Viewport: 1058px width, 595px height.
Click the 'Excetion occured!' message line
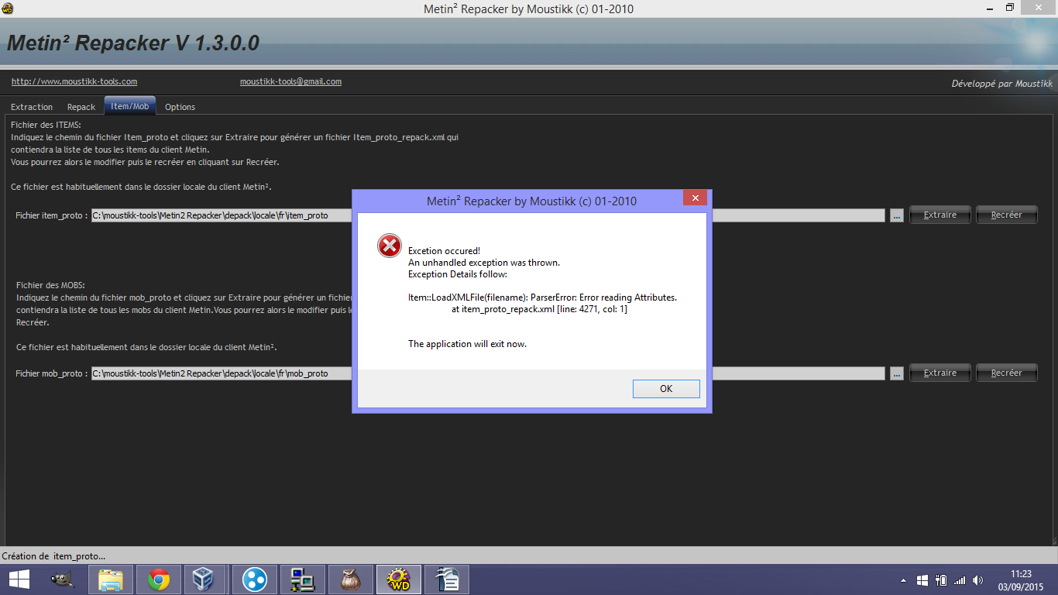pos(444,251)
